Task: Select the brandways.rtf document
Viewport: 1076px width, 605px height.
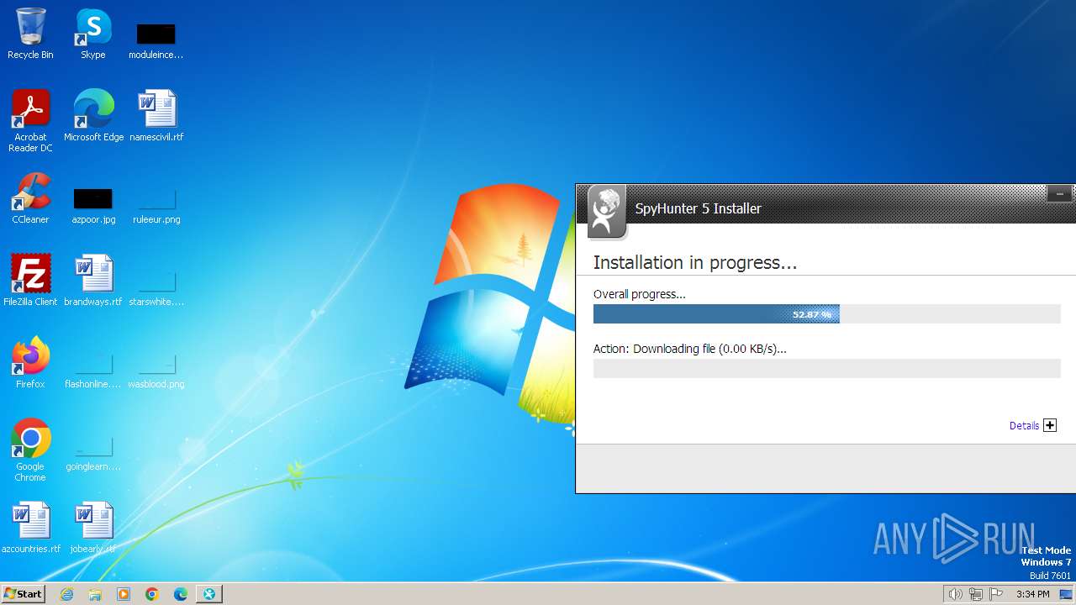Action: coord(93,280)
